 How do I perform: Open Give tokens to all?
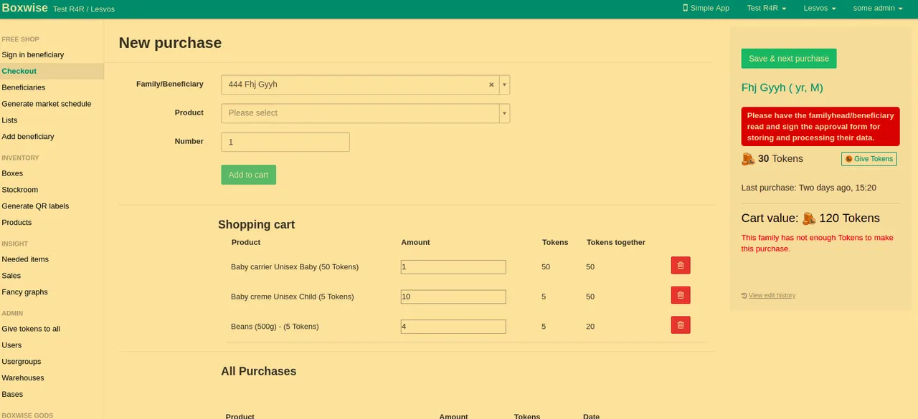coord(31,329)
